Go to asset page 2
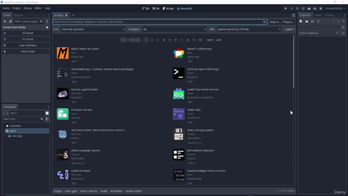This screenshot has height=196, width=348. tap(152, 40)
